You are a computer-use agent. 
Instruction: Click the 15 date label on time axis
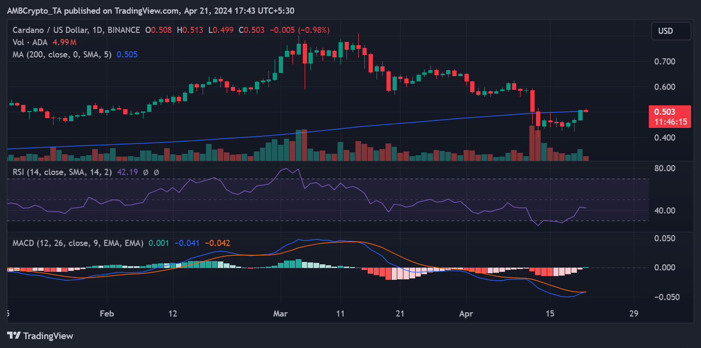(x=550, y=314)
